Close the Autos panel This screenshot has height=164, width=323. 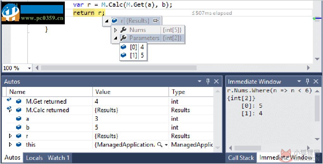[x=216, y=82]
